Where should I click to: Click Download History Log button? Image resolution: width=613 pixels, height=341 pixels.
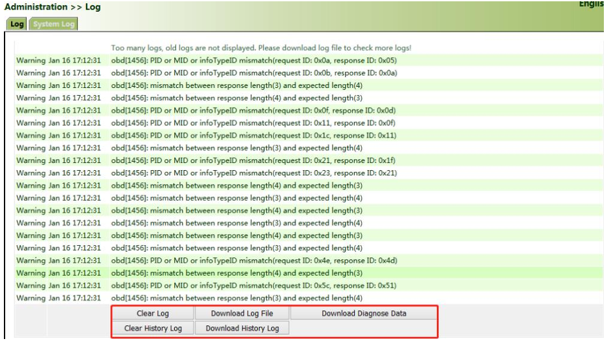point(242,328)
